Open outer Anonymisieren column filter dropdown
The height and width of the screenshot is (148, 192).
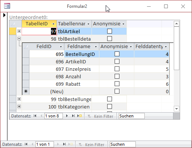click(123, 24)
